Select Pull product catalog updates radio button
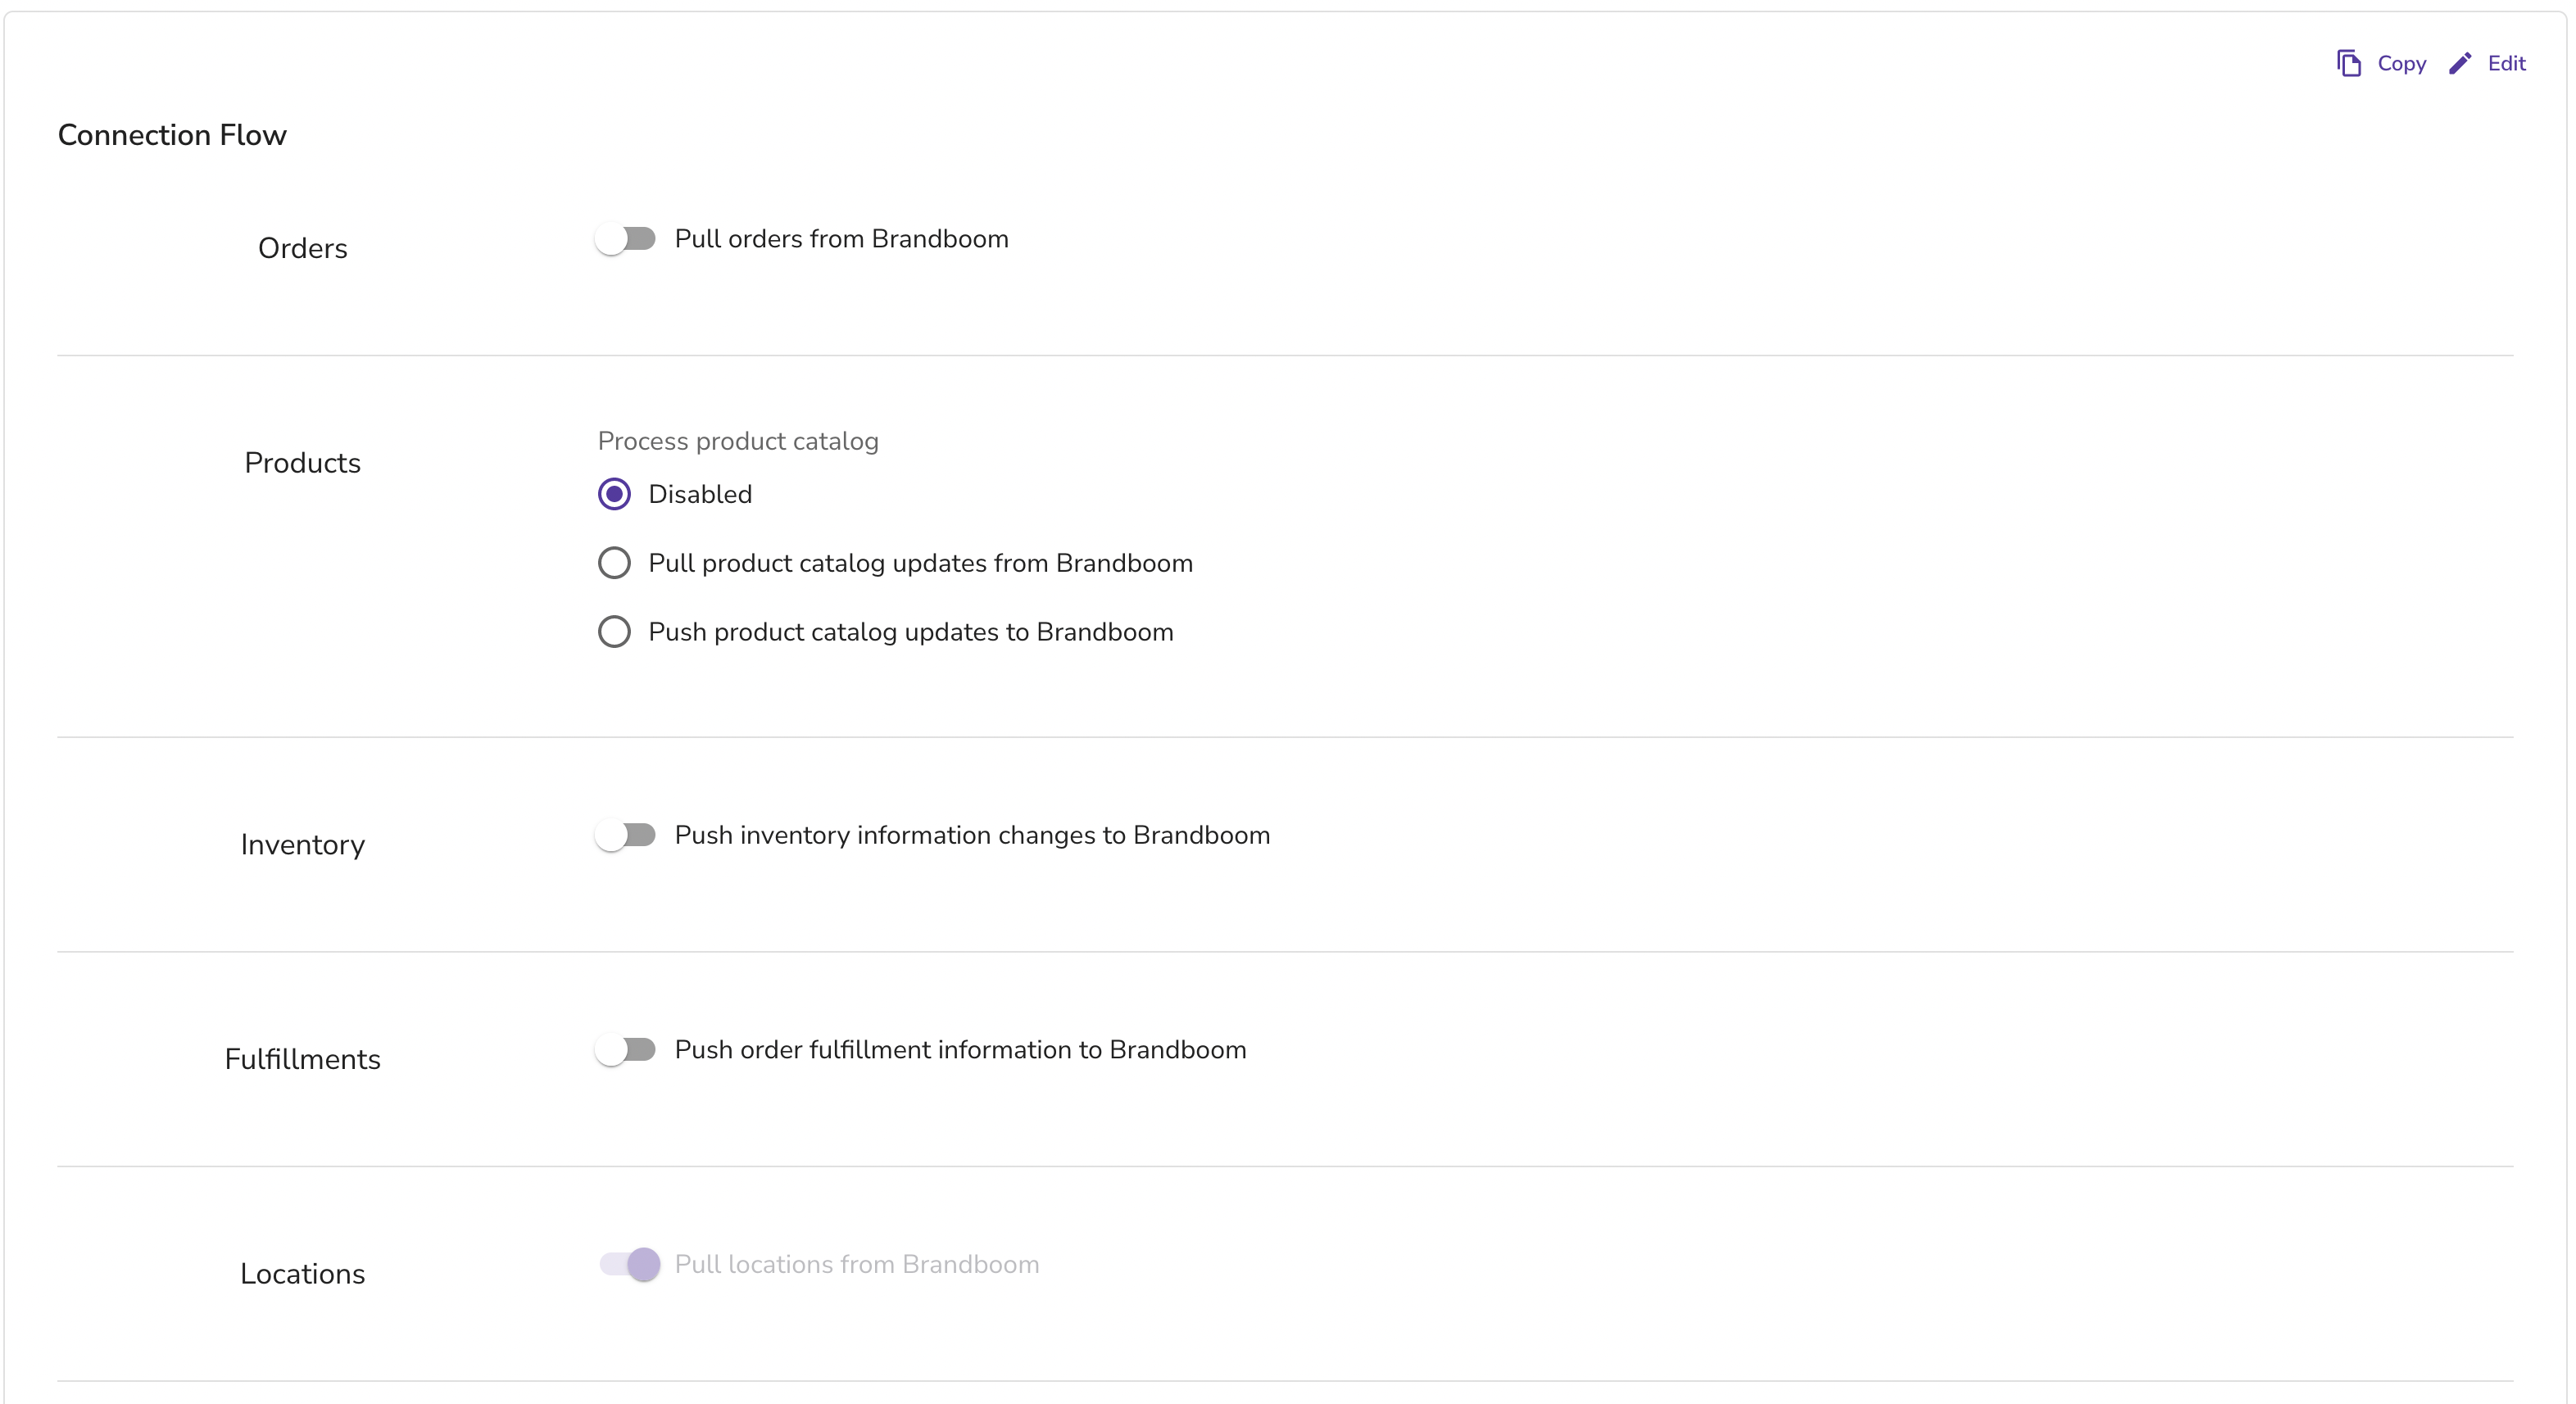The height and width of the screenshot is (1404, 2576). tap(614, 563)
